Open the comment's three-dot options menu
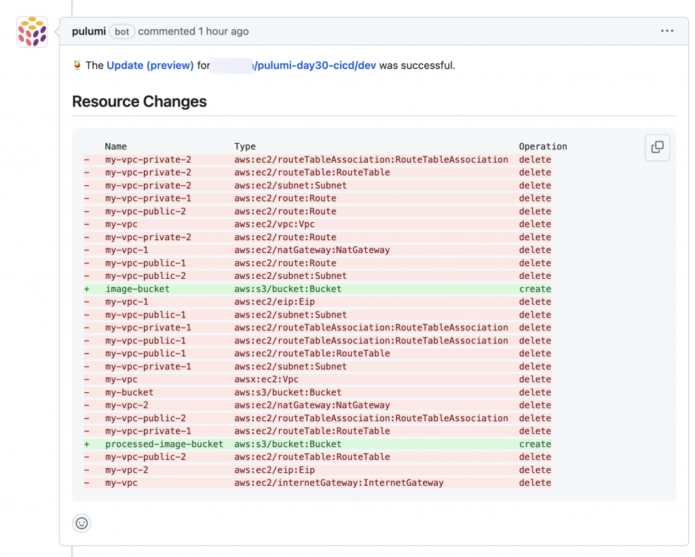The image size is (695, 557). (667, 31)
